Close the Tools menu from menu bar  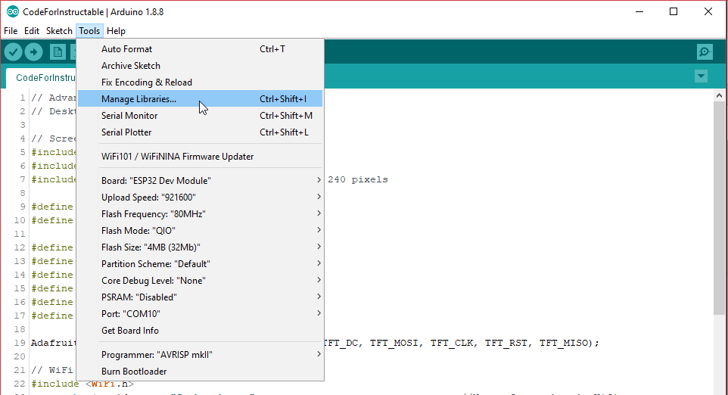click(x=89, y=30)
